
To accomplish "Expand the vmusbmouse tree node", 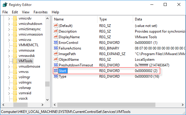I will click(x=9, y=67).
